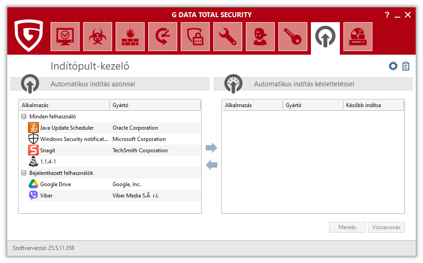Open the Security Center monitor icon
The image size is (423, 263).
(65, 37)
